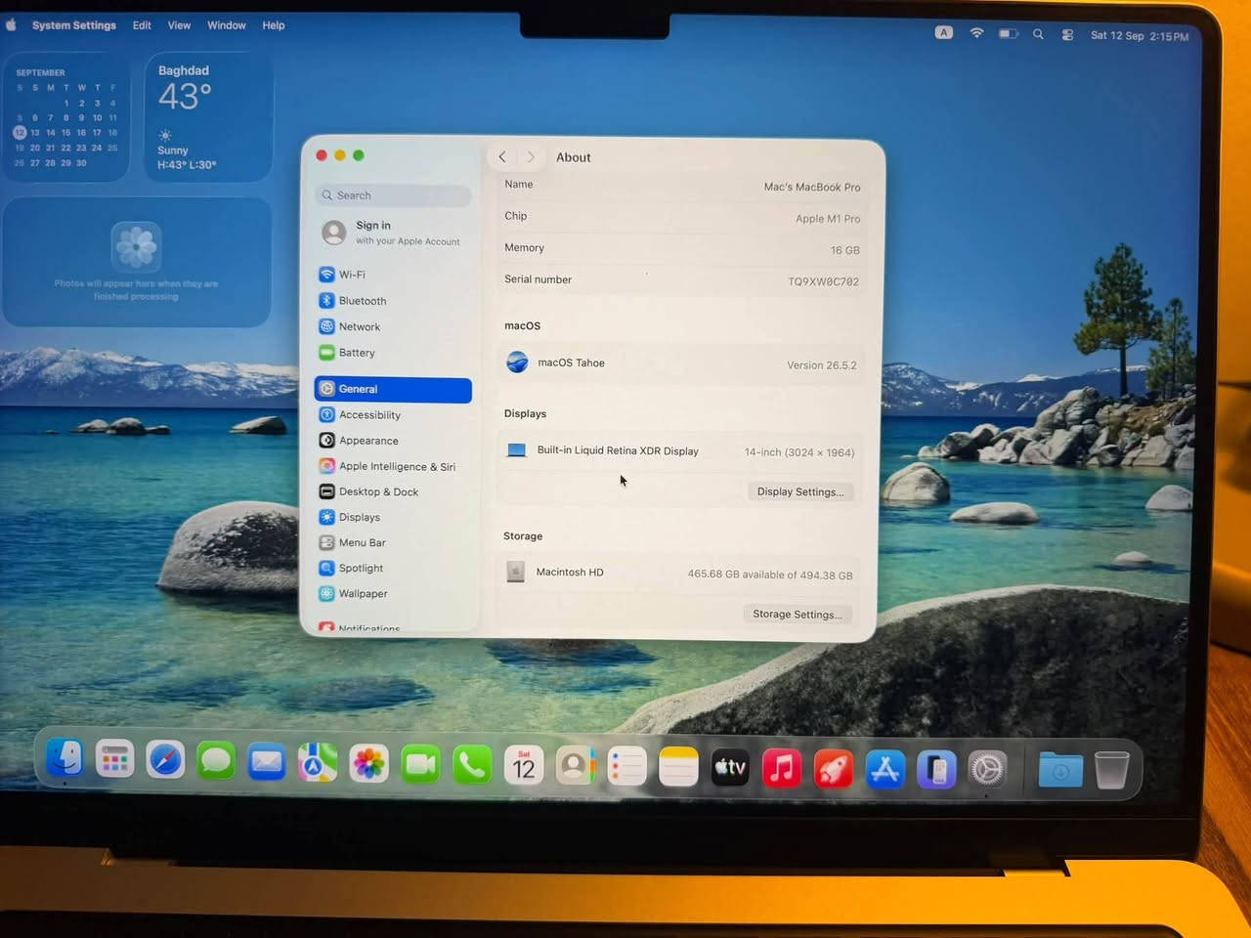Screen dimensions: 1251x938
Task: Open the Edit menu
Action: click(x=142, y=25)
